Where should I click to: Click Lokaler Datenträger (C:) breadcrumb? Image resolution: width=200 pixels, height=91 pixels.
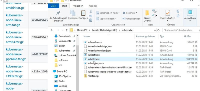pyautogui.click(x=104, y=30)
